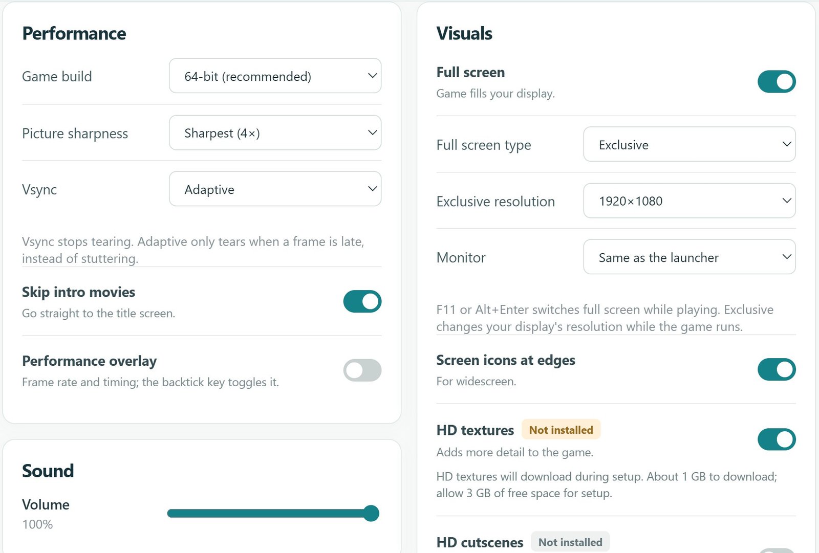The image size is (819, 553).
Task: Turn off the HD textures toggle
Action: point(777,439)
